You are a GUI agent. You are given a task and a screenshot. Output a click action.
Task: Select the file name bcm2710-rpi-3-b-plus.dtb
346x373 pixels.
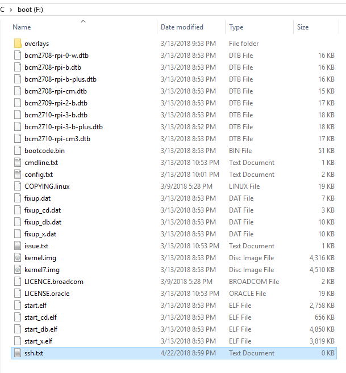(x=64, y=127)
